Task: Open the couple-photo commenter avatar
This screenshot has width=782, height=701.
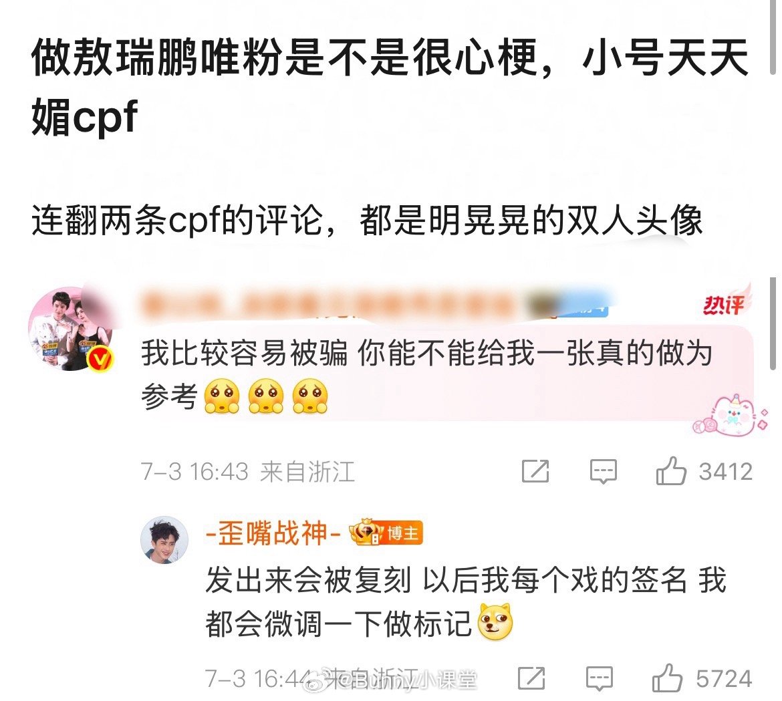Action: (69, 328)
